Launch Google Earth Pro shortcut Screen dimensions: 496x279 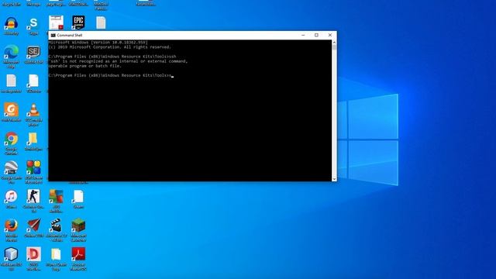pos(11,168)
